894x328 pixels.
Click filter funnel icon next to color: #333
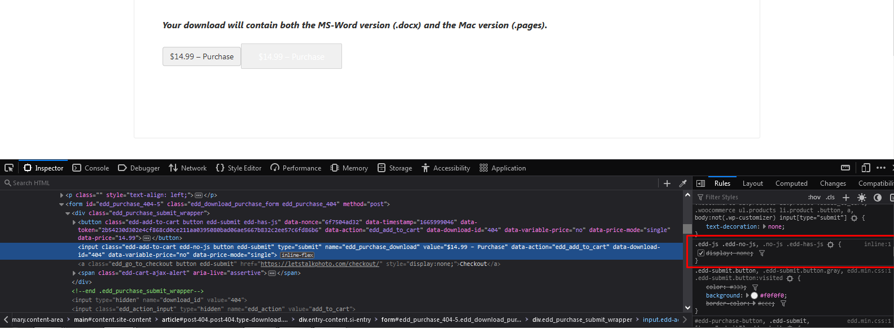tap(755, 287)
